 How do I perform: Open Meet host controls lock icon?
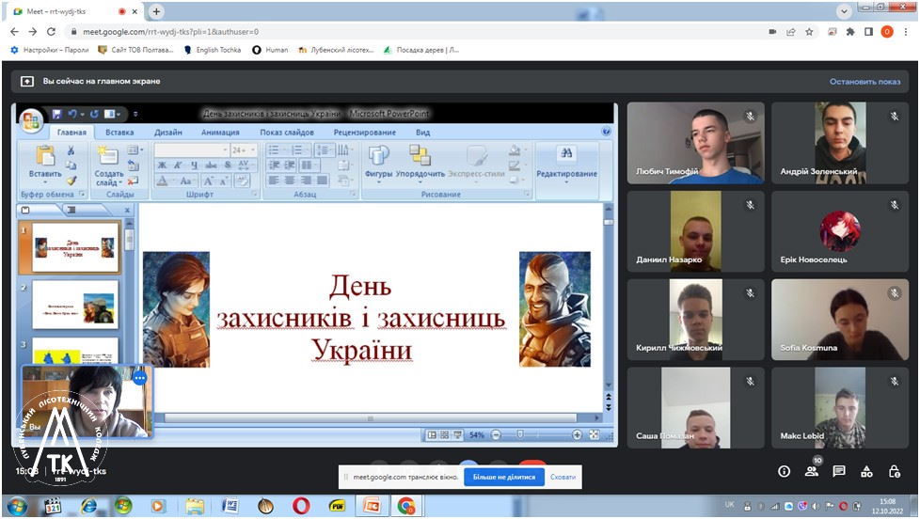coord(895,471)
